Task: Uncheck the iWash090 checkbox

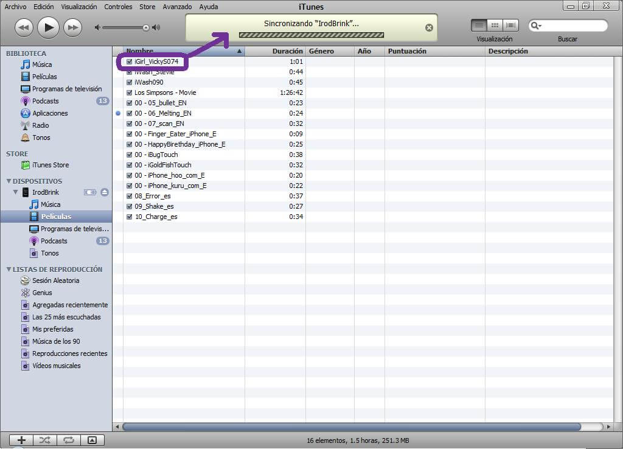Action: pyautogui.click(x=129, y=82)
